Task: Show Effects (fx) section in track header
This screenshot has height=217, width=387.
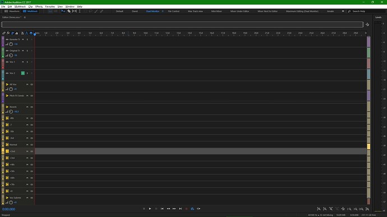Action: click(8, 33)
